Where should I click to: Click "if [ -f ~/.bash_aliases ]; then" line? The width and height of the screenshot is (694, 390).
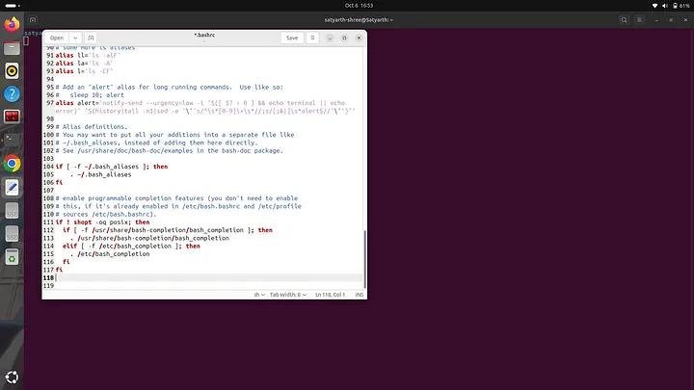[x=112, y=167]
